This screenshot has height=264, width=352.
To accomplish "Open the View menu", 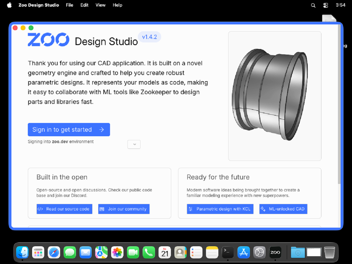I will pos(100,5).
